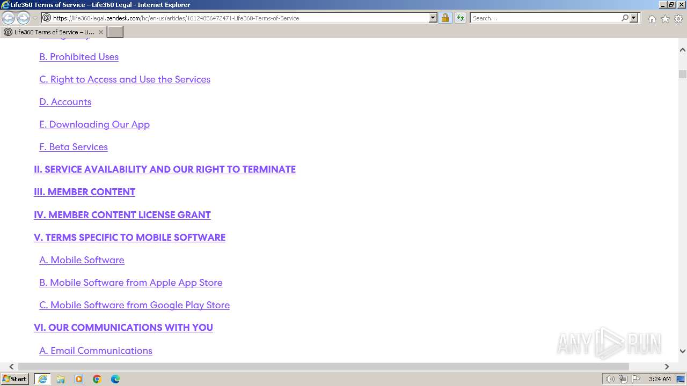
Task: Click Internet Explorer taskbar icon
Action: (42, 379)
